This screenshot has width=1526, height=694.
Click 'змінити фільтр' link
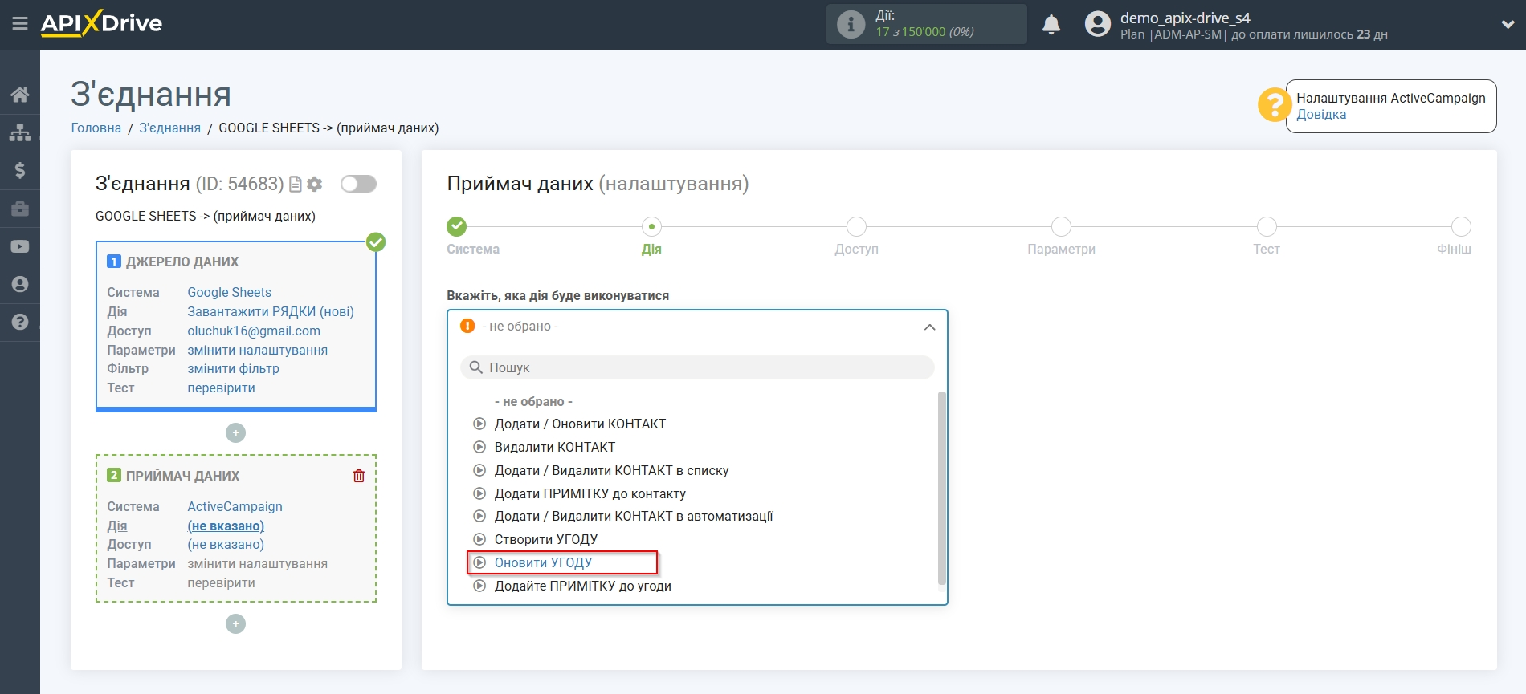(x=233, y=368)
